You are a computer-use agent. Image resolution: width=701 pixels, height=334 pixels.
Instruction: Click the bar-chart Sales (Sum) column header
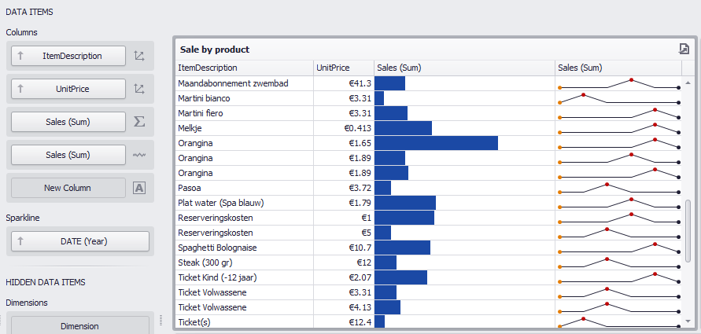pyautogui.click(x=464, y=68)
